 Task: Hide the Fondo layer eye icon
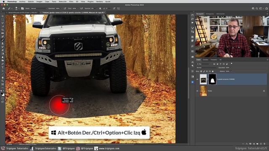coord(197,91)
